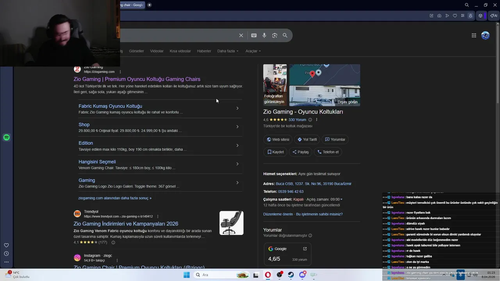
Task: Expand opening hours next to 09:00
Action: click(341, 199)
